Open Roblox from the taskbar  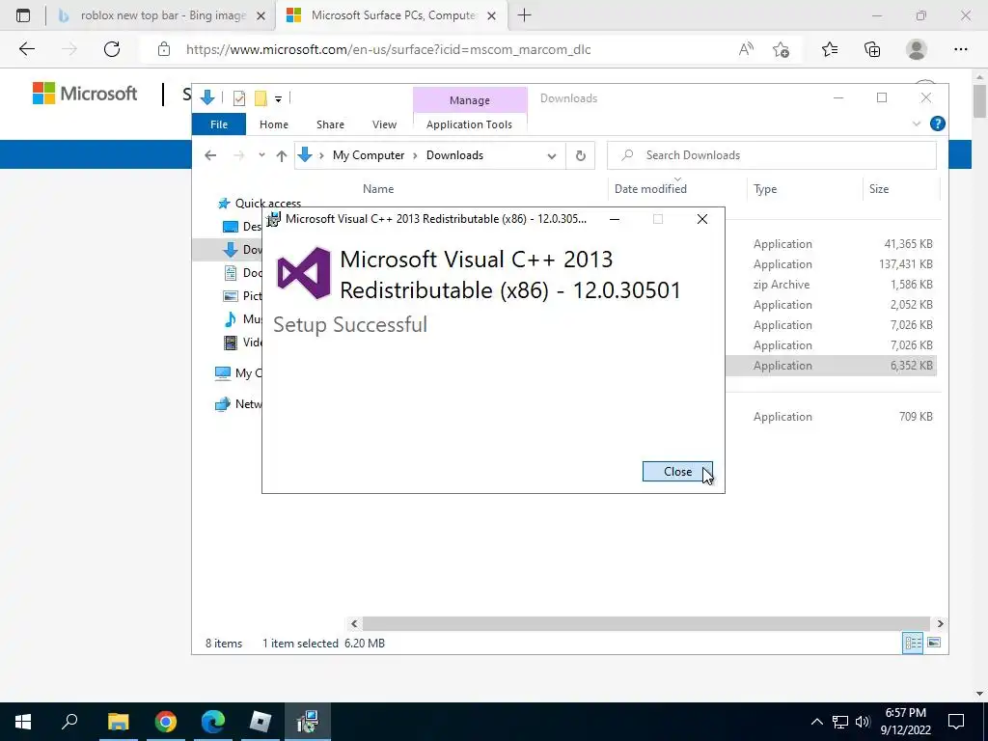click(x=260, y=722)
